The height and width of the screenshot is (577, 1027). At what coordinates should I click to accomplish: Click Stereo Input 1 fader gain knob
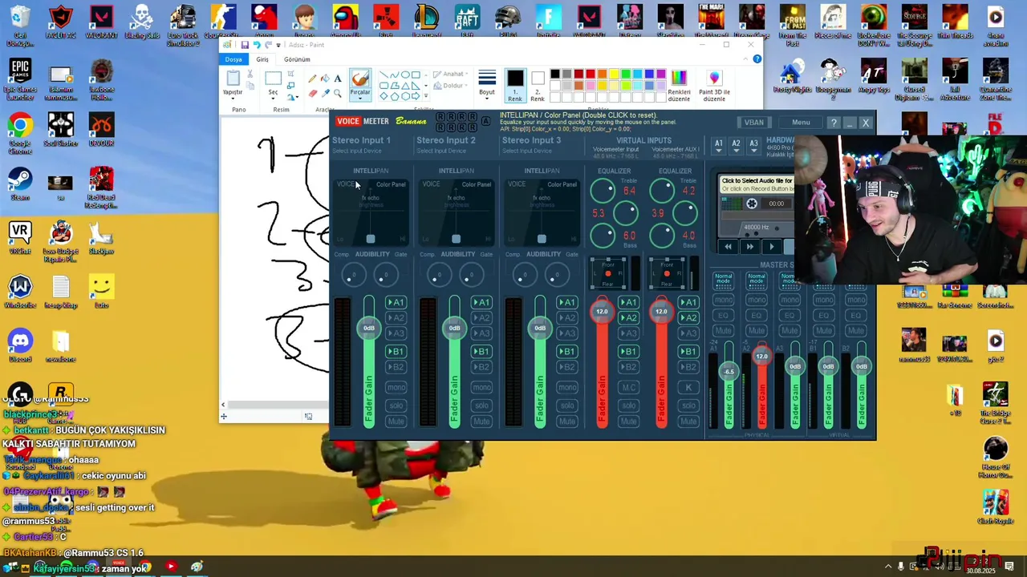[369, 327]
